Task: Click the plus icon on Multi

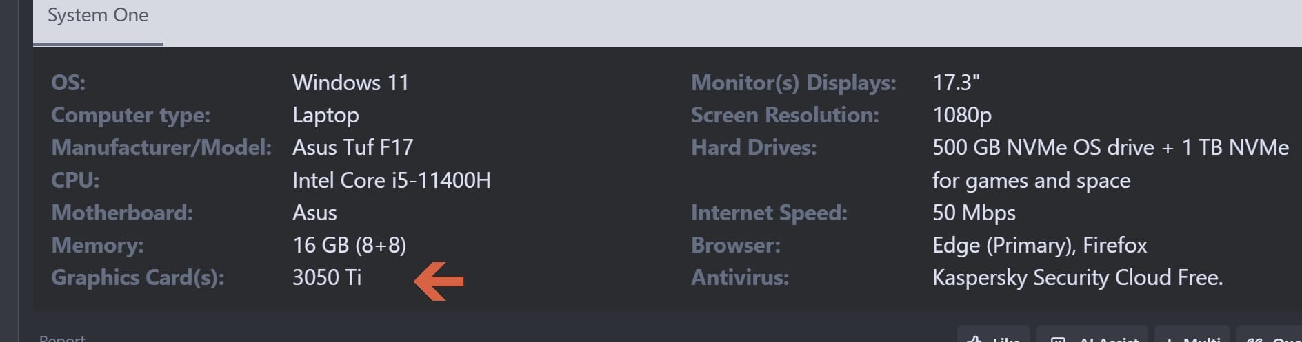Action: (1169, 339)
